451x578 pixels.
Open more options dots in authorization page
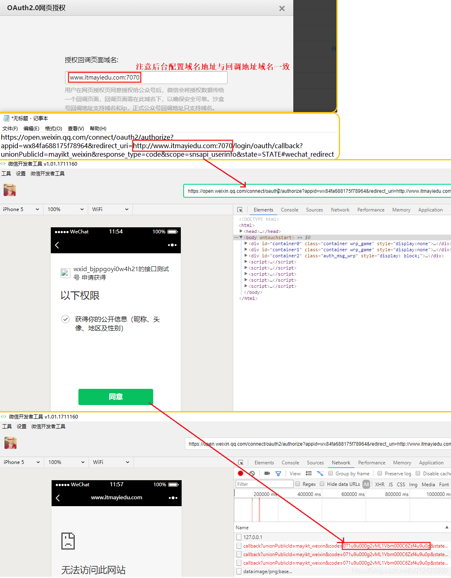172,245
